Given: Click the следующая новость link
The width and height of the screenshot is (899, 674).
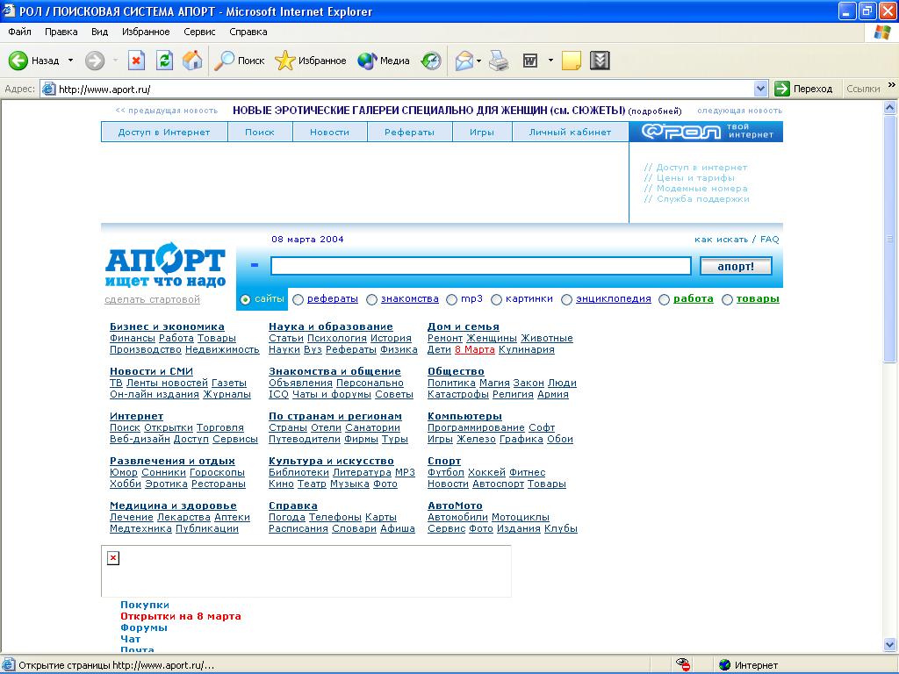Looking at the screenshot, I should [739, 111].
